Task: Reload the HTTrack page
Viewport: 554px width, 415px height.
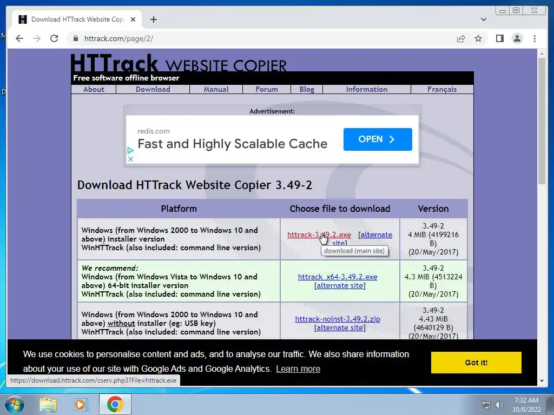Action: pos(54,38)
